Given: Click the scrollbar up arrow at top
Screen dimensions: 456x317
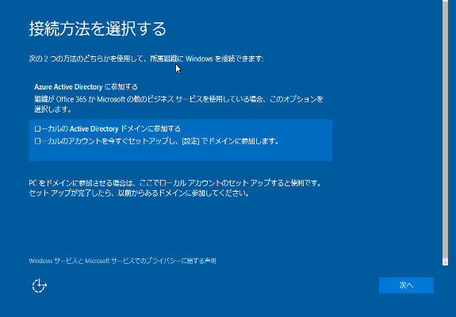Looking at the screenshot, I should coord(445,2).
